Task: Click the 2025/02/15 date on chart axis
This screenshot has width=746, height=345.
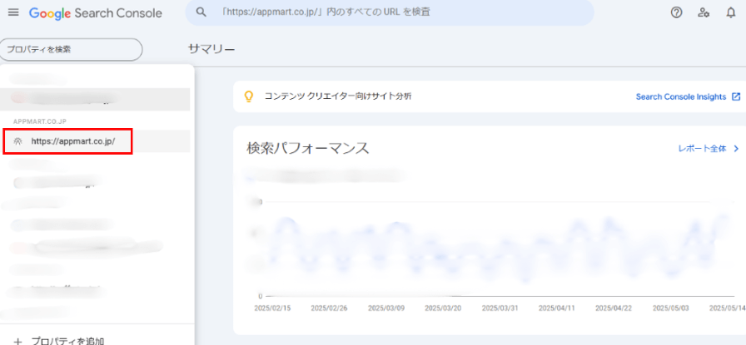Action: click(272, 308)
